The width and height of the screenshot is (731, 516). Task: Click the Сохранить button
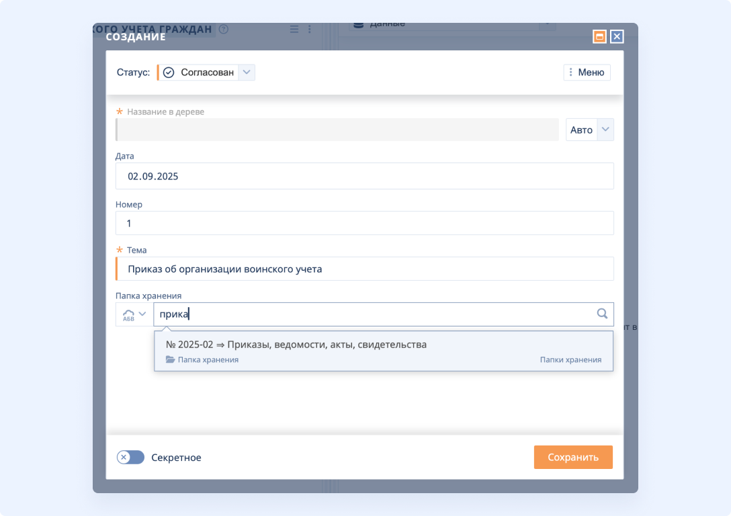[572, 457]
